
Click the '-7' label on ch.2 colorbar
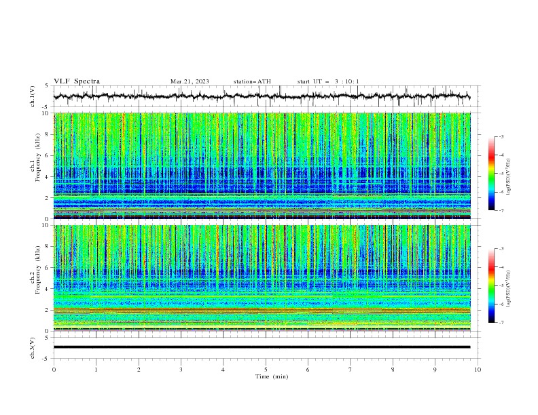coord(501,322)
